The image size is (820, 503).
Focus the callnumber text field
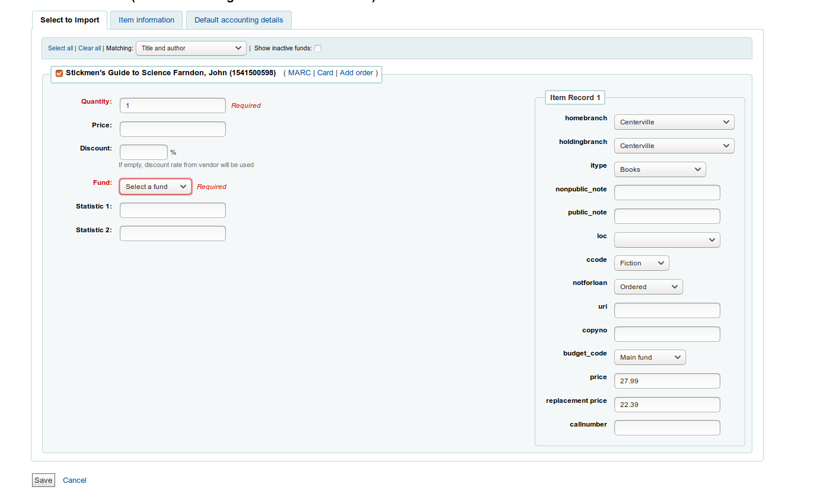666,428
